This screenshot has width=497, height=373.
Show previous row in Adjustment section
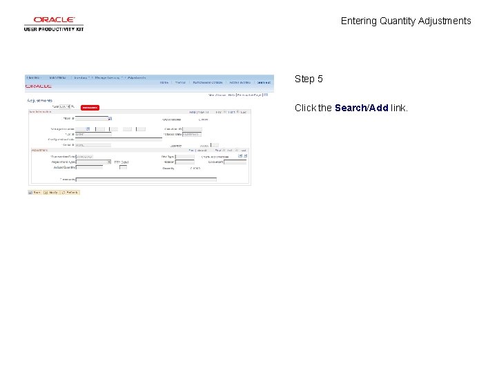224,151
